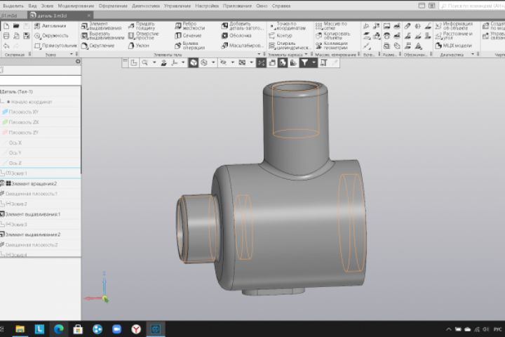Select Элемент выдавливания:2 in tree
The height and width of the screenshot is (337, 505).
coord(32,234)
